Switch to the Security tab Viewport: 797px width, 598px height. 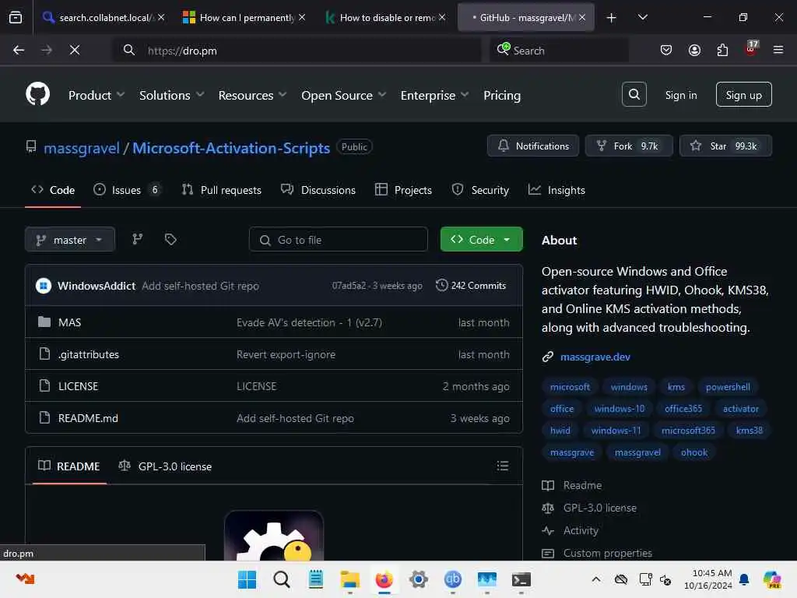click(480, 190)
